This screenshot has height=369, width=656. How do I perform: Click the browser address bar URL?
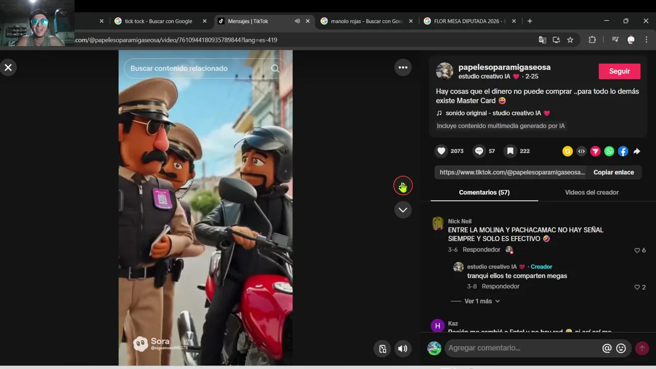(x=176, y=40)
